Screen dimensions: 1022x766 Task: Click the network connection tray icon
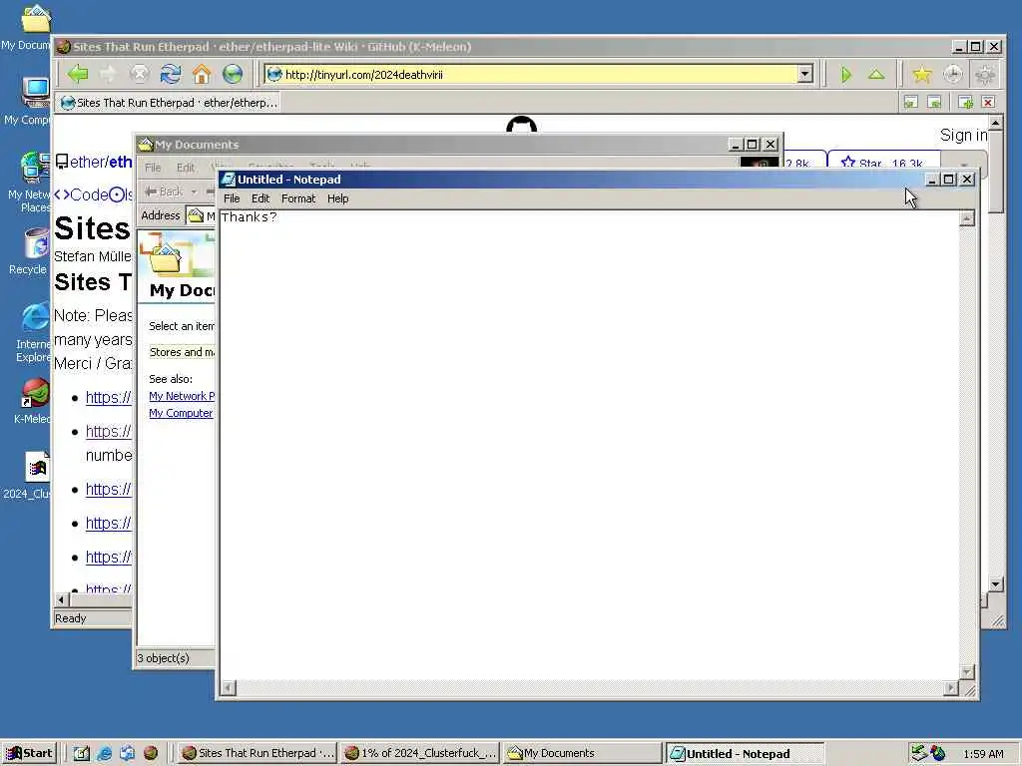(x=919, y=753)
